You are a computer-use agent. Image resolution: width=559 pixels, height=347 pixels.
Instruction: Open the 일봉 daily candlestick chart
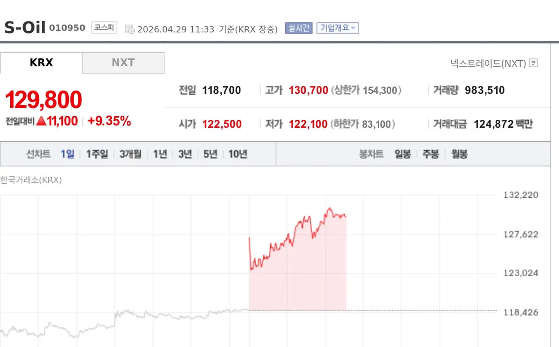402,154
